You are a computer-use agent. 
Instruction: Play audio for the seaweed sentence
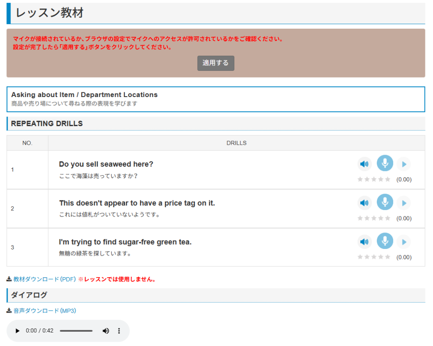click(x=364, y=164)
